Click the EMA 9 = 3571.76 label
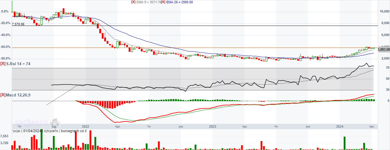The width and height of the screenshot is (390, 150). click(149, 2)
